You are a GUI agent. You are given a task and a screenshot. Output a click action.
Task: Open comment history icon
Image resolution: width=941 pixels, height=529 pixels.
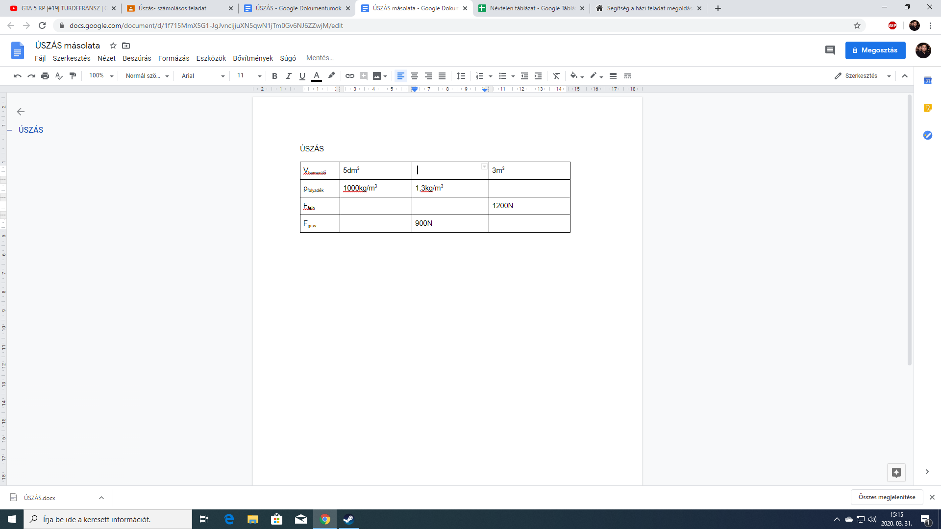tap(830, 50)
